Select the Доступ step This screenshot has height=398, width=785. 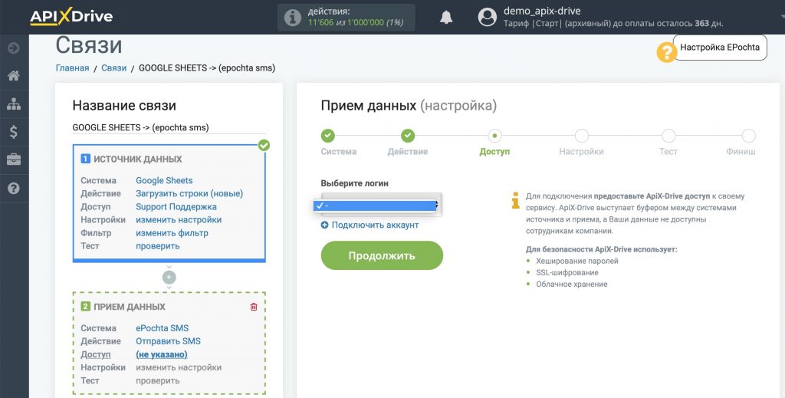click(494, 136)
